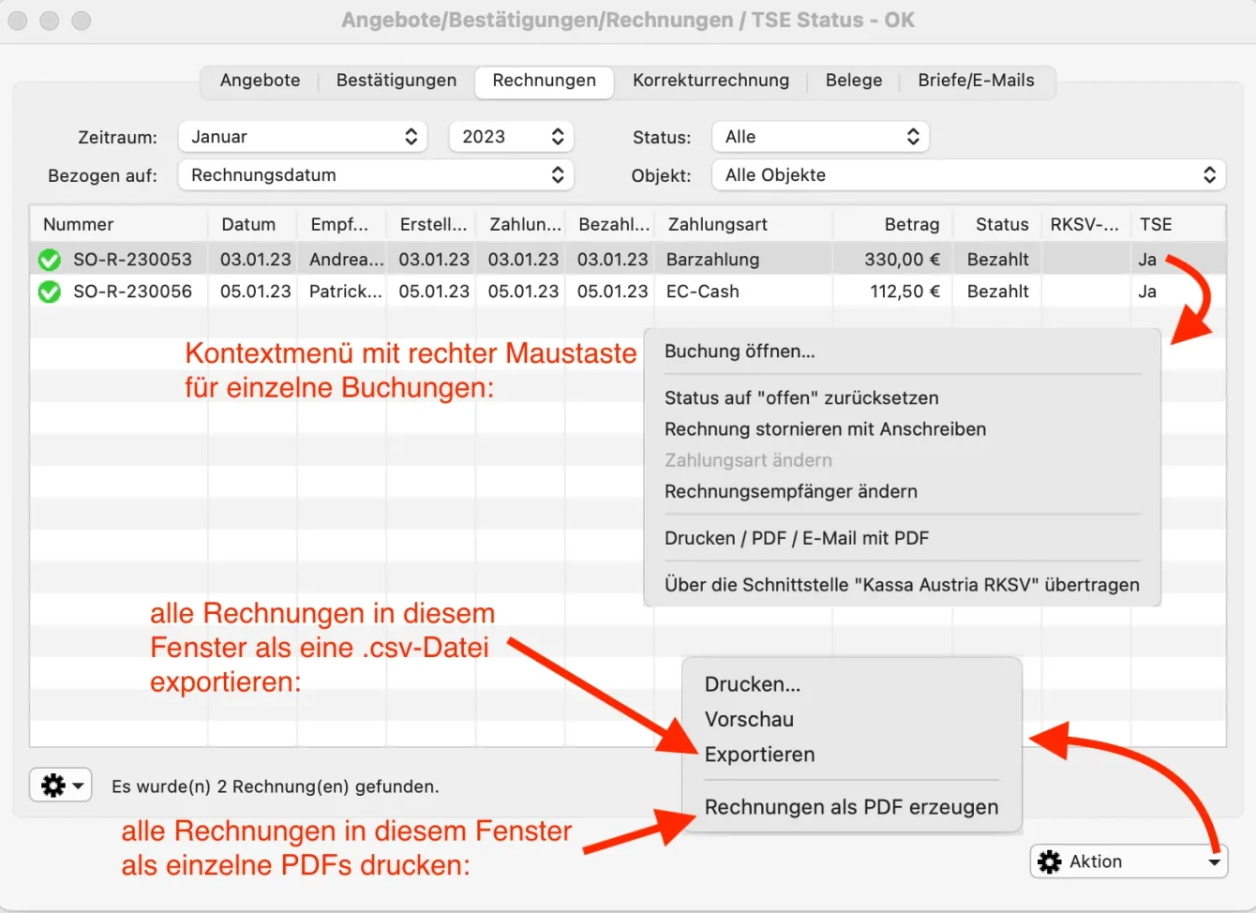The image size is (1256, 913).
Task: Click the Empf... column header
Action: click(x=342, y=224)
